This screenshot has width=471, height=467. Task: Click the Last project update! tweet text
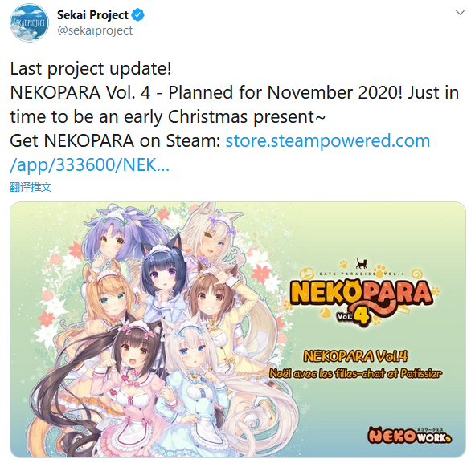pos(91,69)
